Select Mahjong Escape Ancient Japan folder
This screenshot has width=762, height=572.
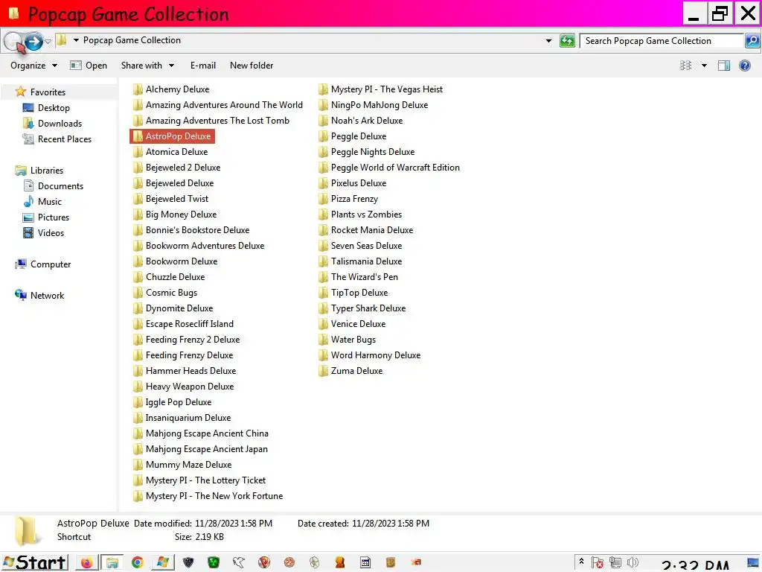[200, 449]
